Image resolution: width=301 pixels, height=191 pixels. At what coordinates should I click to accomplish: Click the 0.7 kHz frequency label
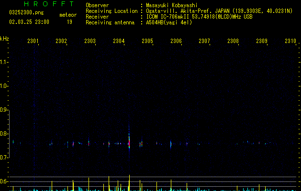[4, 158]
